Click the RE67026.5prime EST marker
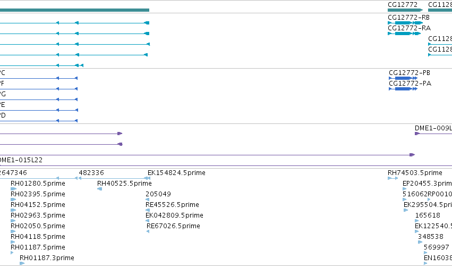 pos(148,231)
